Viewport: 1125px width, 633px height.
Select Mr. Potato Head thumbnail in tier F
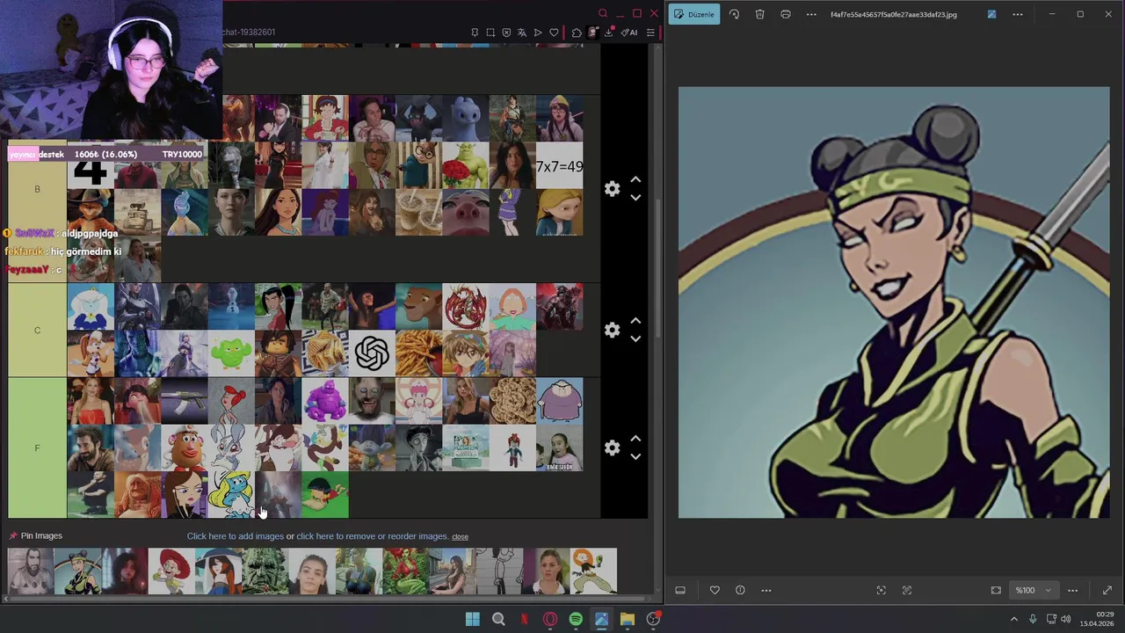coord(185,448)
